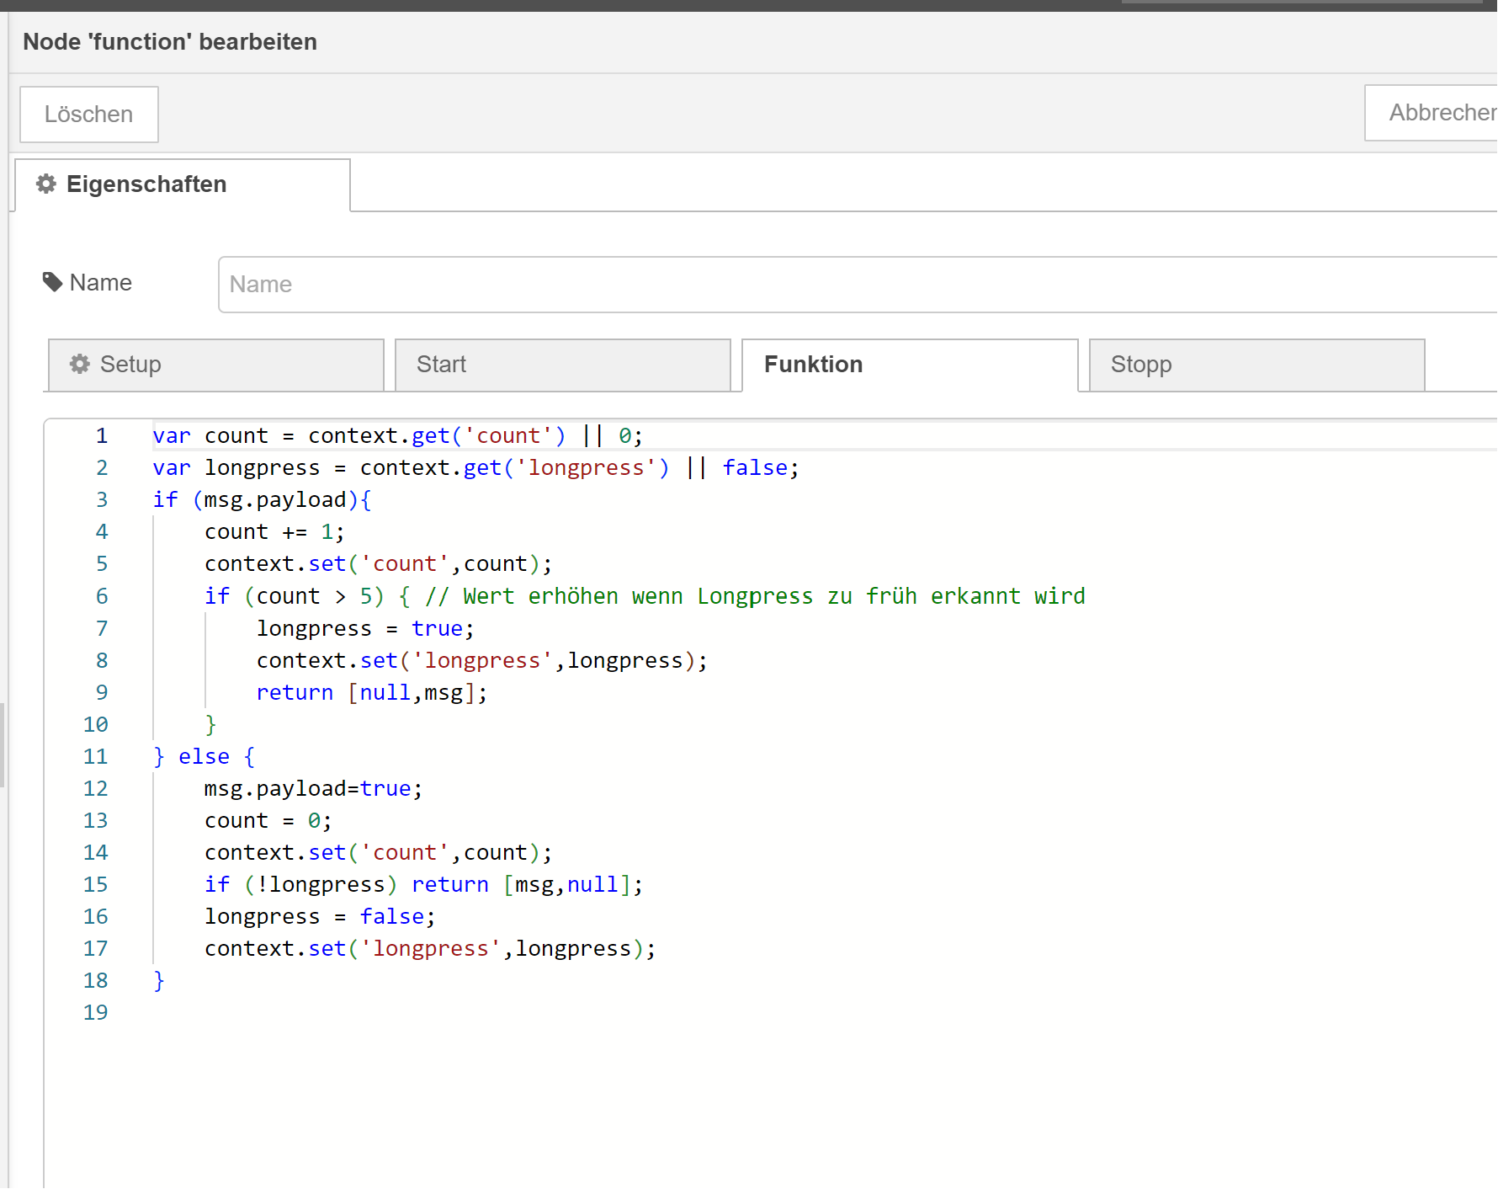Click the comment 'Wert erhöhen wenn Longpress'

756,596
